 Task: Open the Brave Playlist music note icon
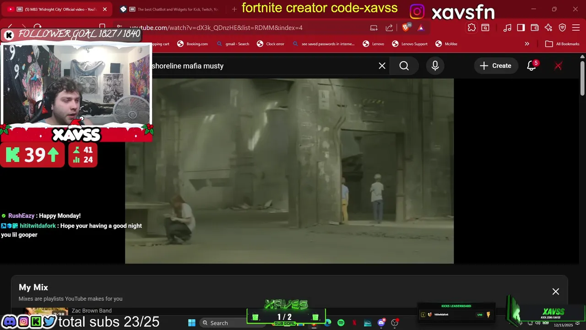tap(507, 27)
